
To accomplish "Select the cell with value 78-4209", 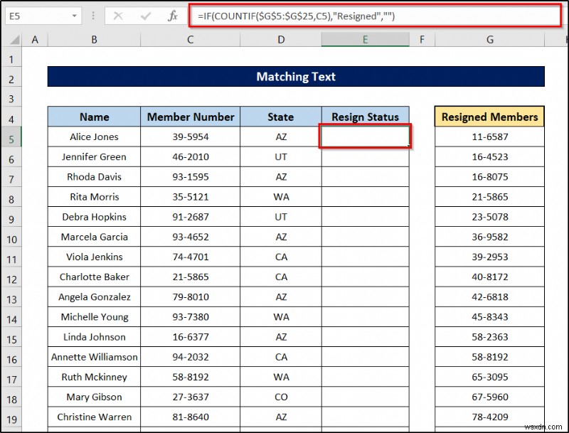I will pos(489,417).
